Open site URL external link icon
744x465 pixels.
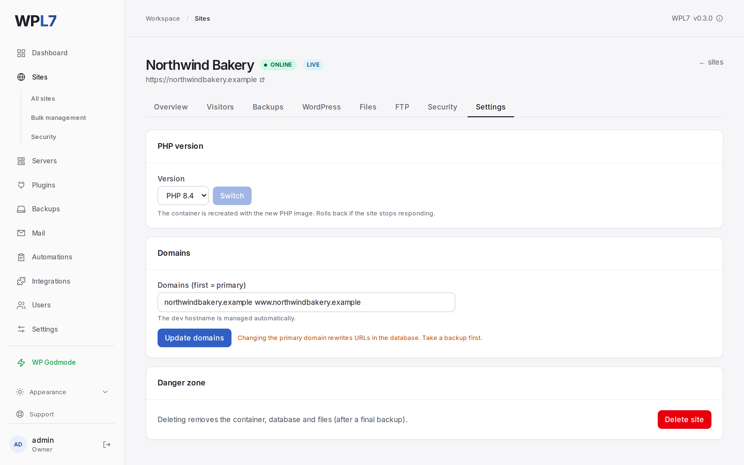262,80
